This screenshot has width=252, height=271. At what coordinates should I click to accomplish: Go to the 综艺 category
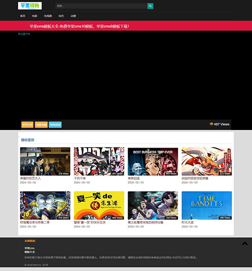point(61,16)
